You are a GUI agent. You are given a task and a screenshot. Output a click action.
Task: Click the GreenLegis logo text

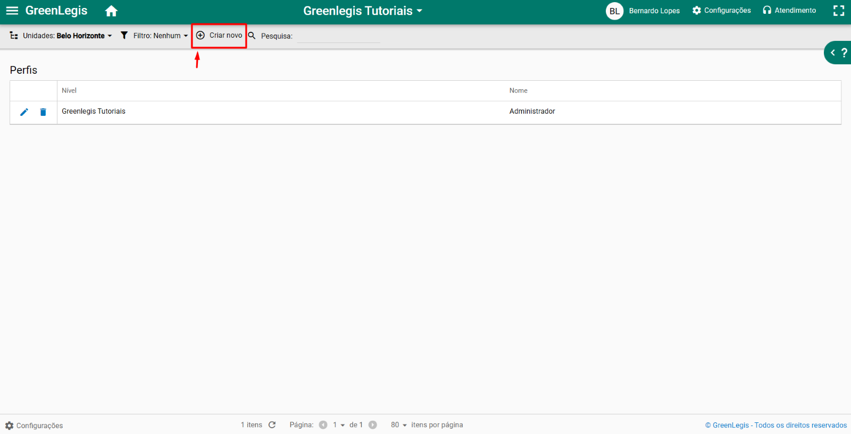click(56, 11)
